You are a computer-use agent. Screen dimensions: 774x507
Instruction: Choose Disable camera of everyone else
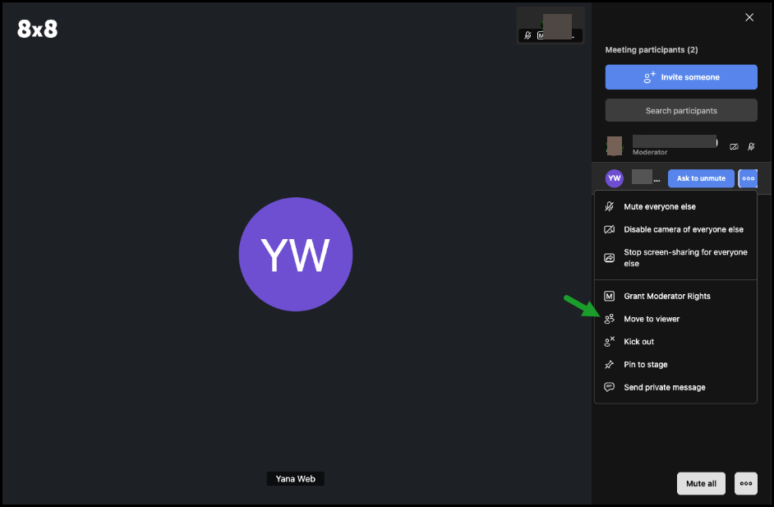pos(683,230)
